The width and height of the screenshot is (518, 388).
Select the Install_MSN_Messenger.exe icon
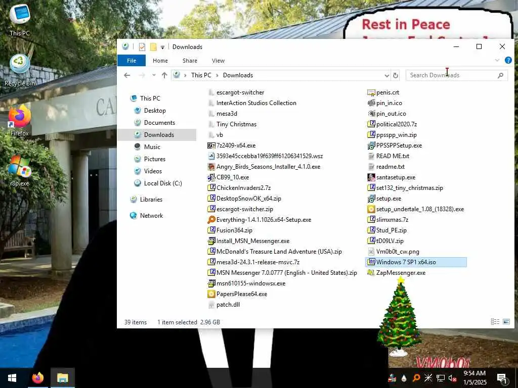tap(211, 241)
